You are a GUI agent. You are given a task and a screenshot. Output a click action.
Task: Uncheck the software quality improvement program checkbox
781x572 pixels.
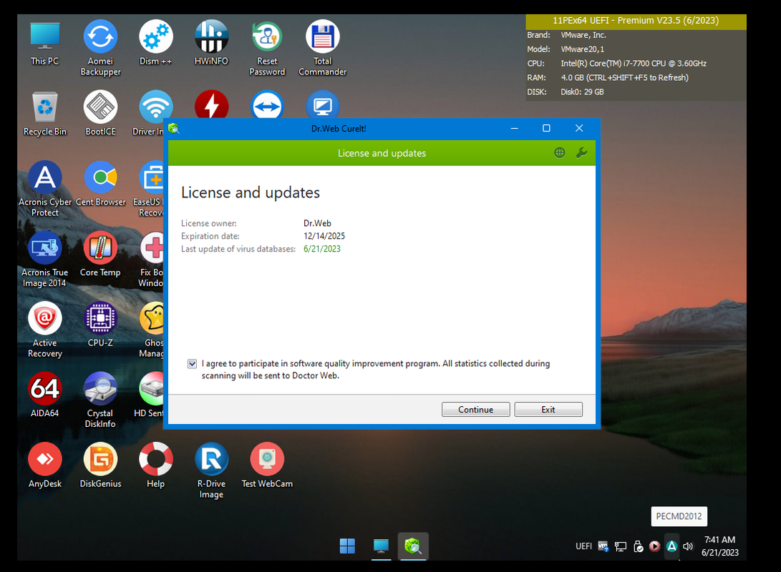click(193, 364)
